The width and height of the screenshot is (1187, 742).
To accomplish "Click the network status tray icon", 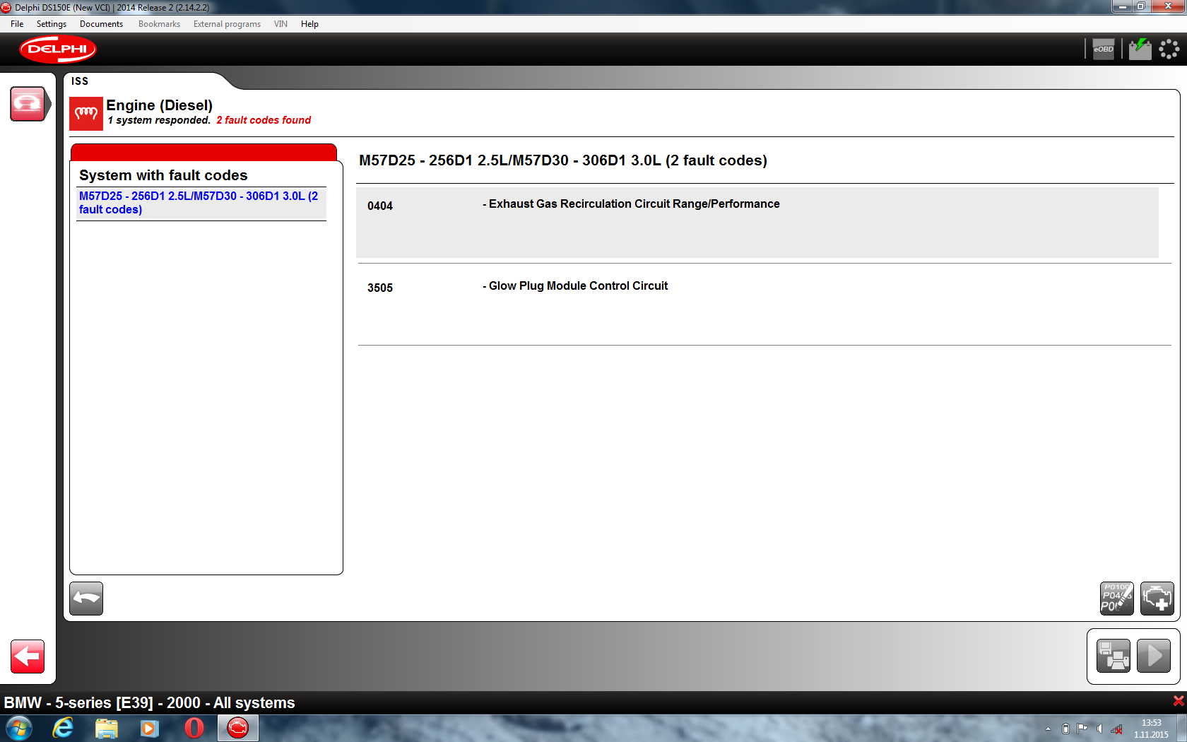I will [1116, 729].
